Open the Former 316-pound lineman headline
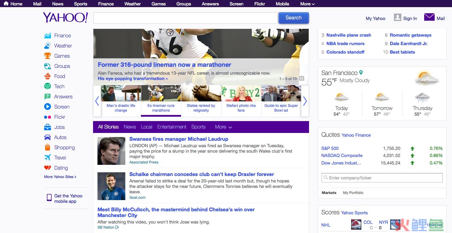 coord(164,65)
